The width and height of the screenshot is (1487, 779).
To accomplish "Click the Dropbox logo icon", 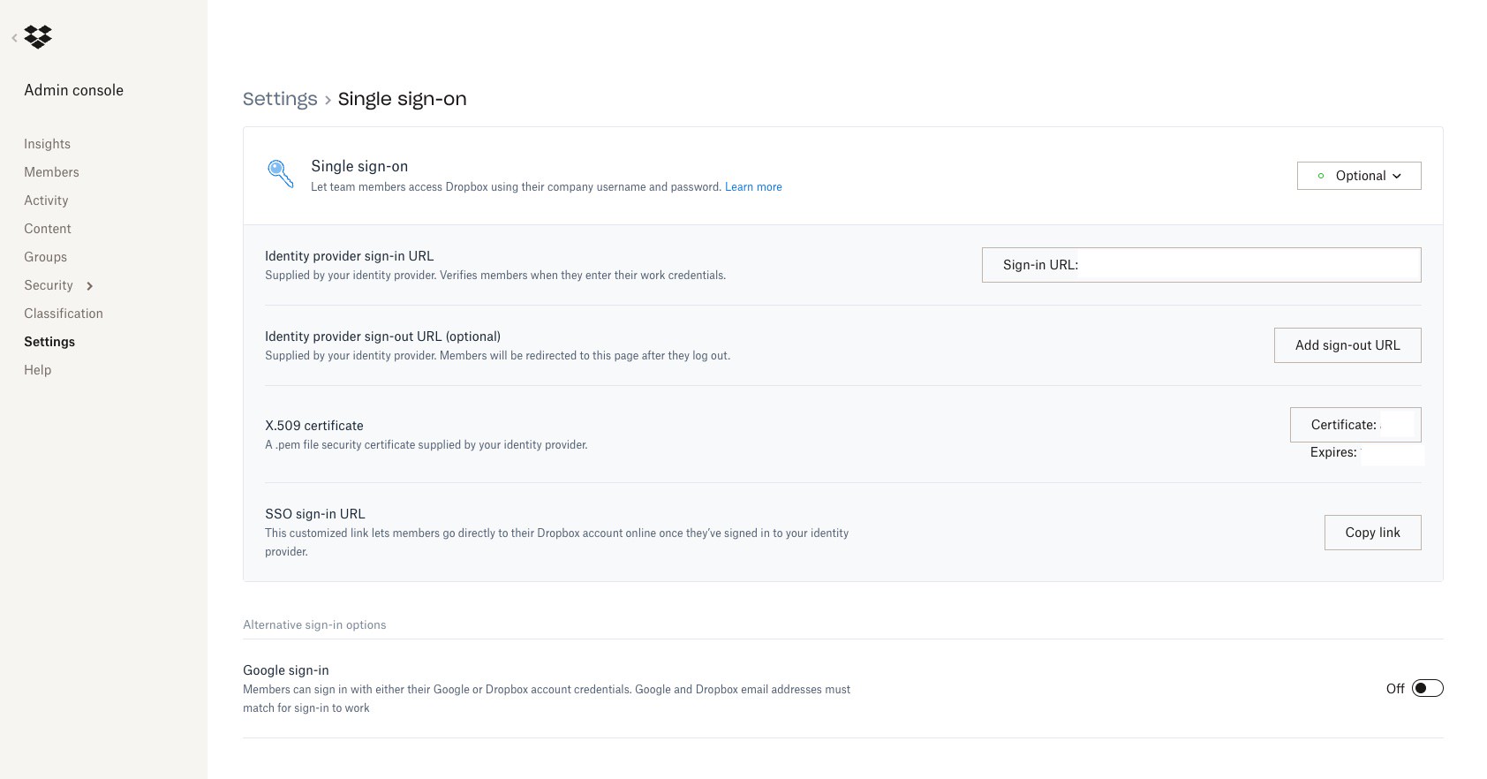I will [38, 37].
